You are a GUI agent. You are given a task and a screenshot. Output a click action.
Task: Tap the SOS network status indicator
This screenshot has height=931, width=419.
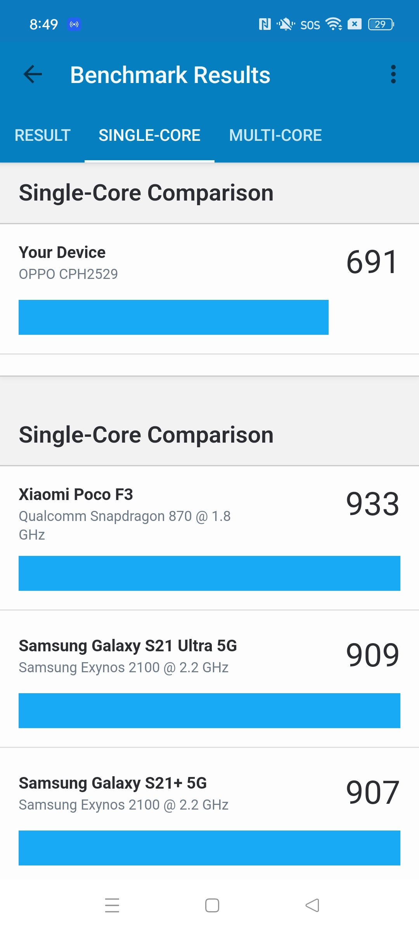[310, 25]
